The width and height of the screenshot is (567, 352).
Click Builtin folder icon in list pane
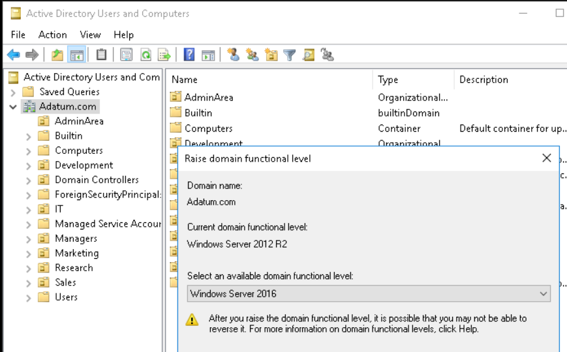[176, 112]
